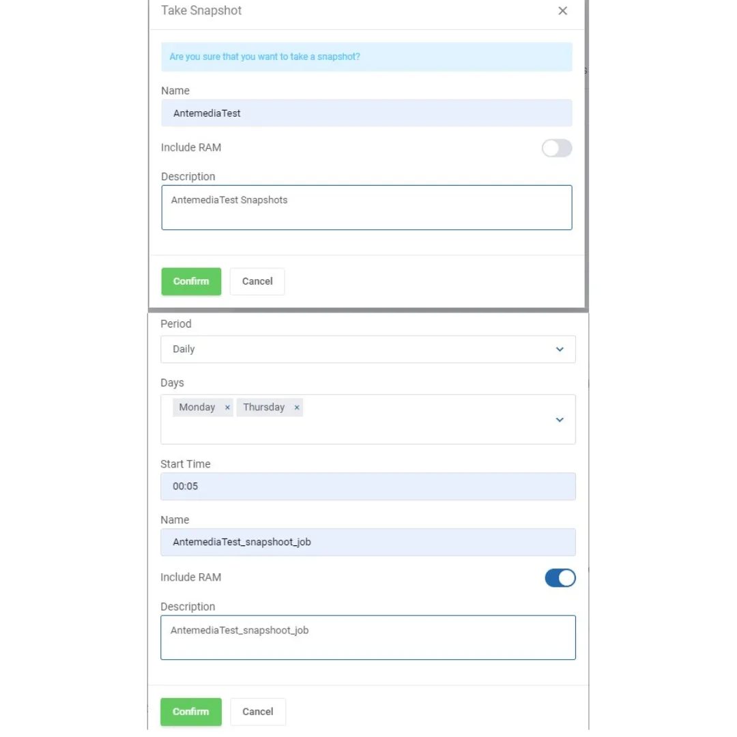The width and height of the screenshot is (737, 737).
Task: Click the AntemediaTest_snapshoot_job Name input field
Action: pos(368,543)
